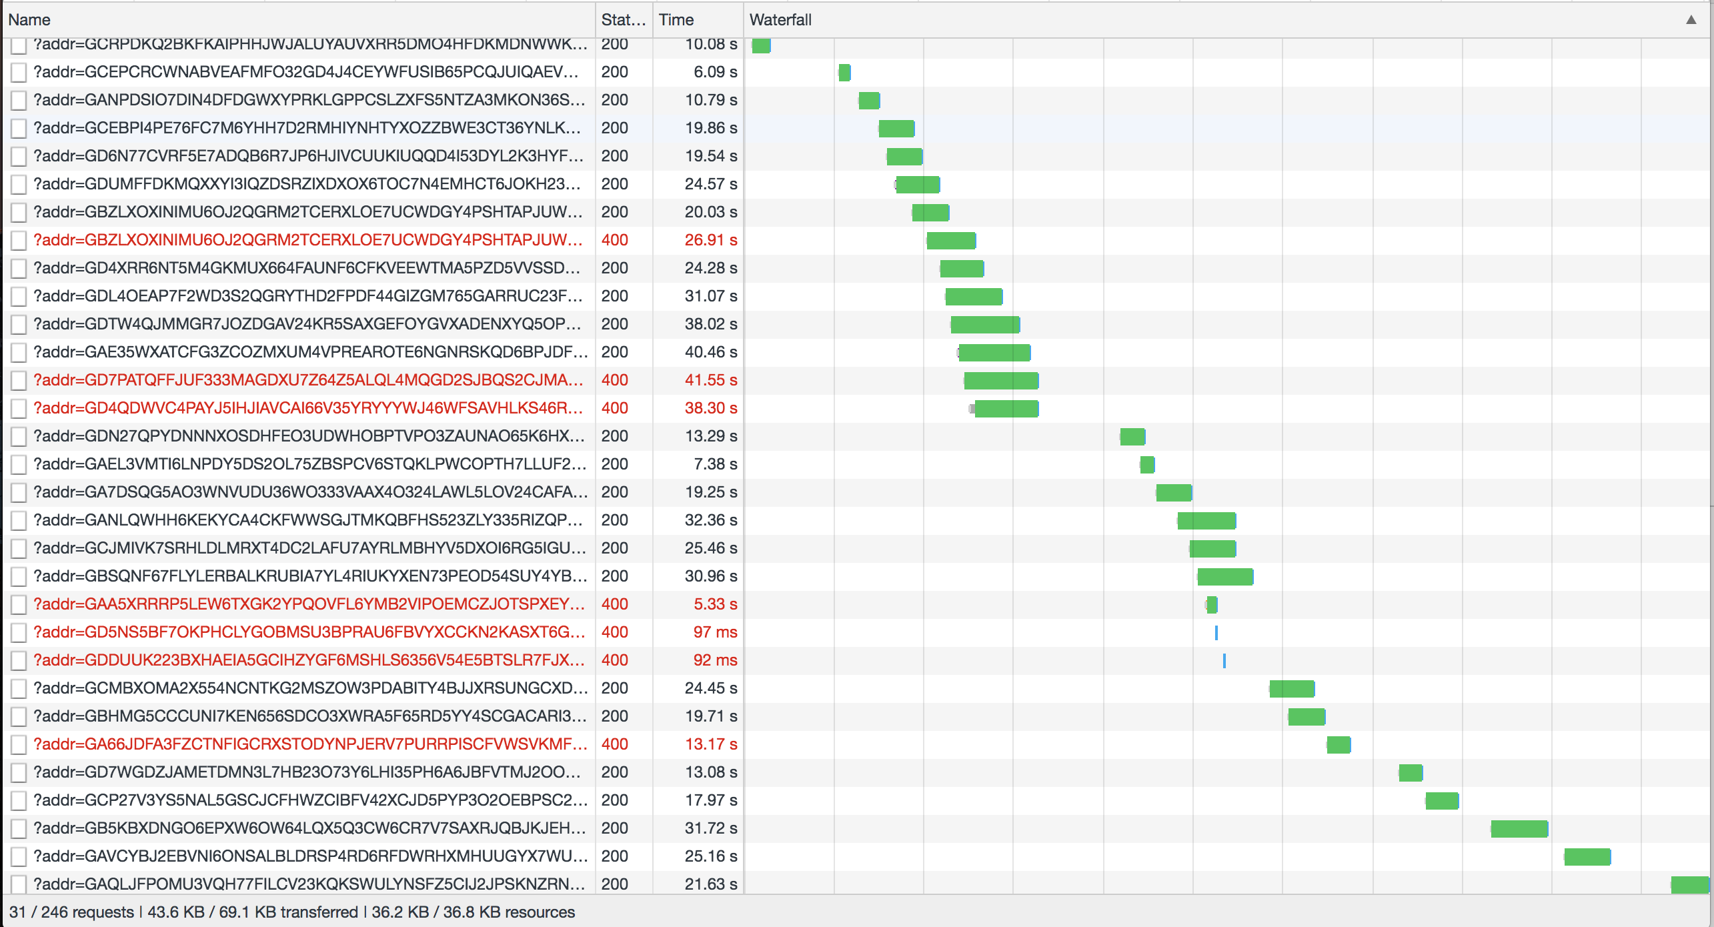1714x927 pixels.
Task: Click the waterfall bar of the 31.72 s request
Action: coord(1519,829)
